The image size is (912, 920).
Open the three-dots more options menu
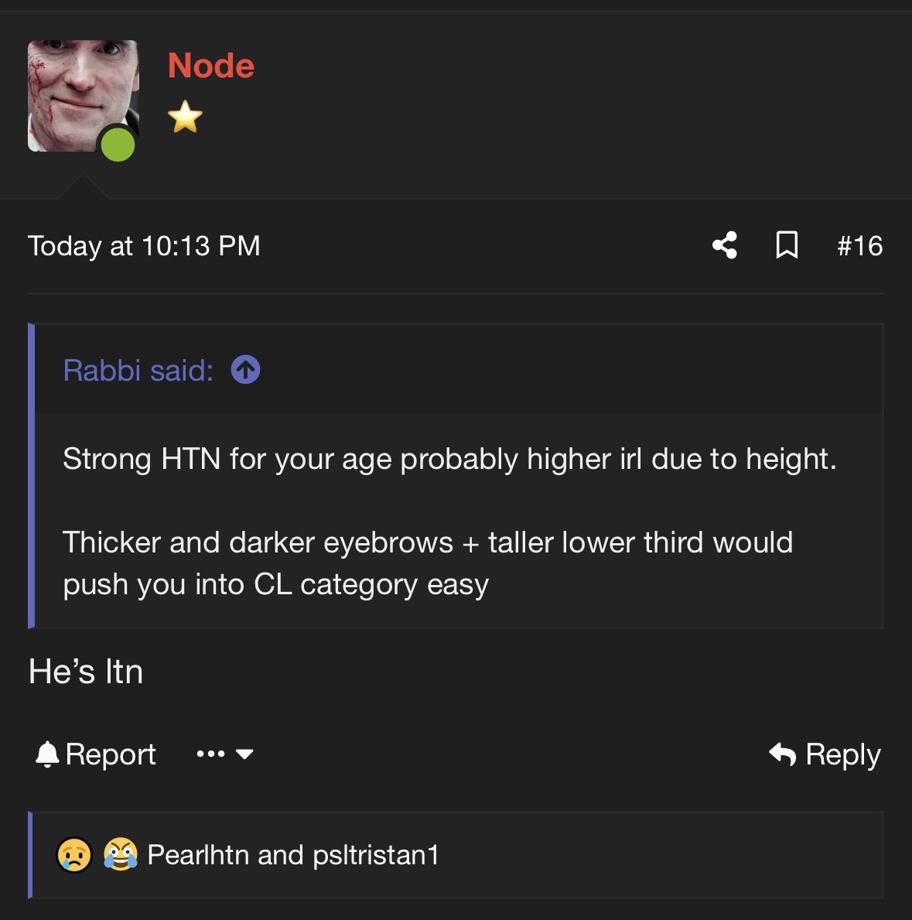click(210, 754)
